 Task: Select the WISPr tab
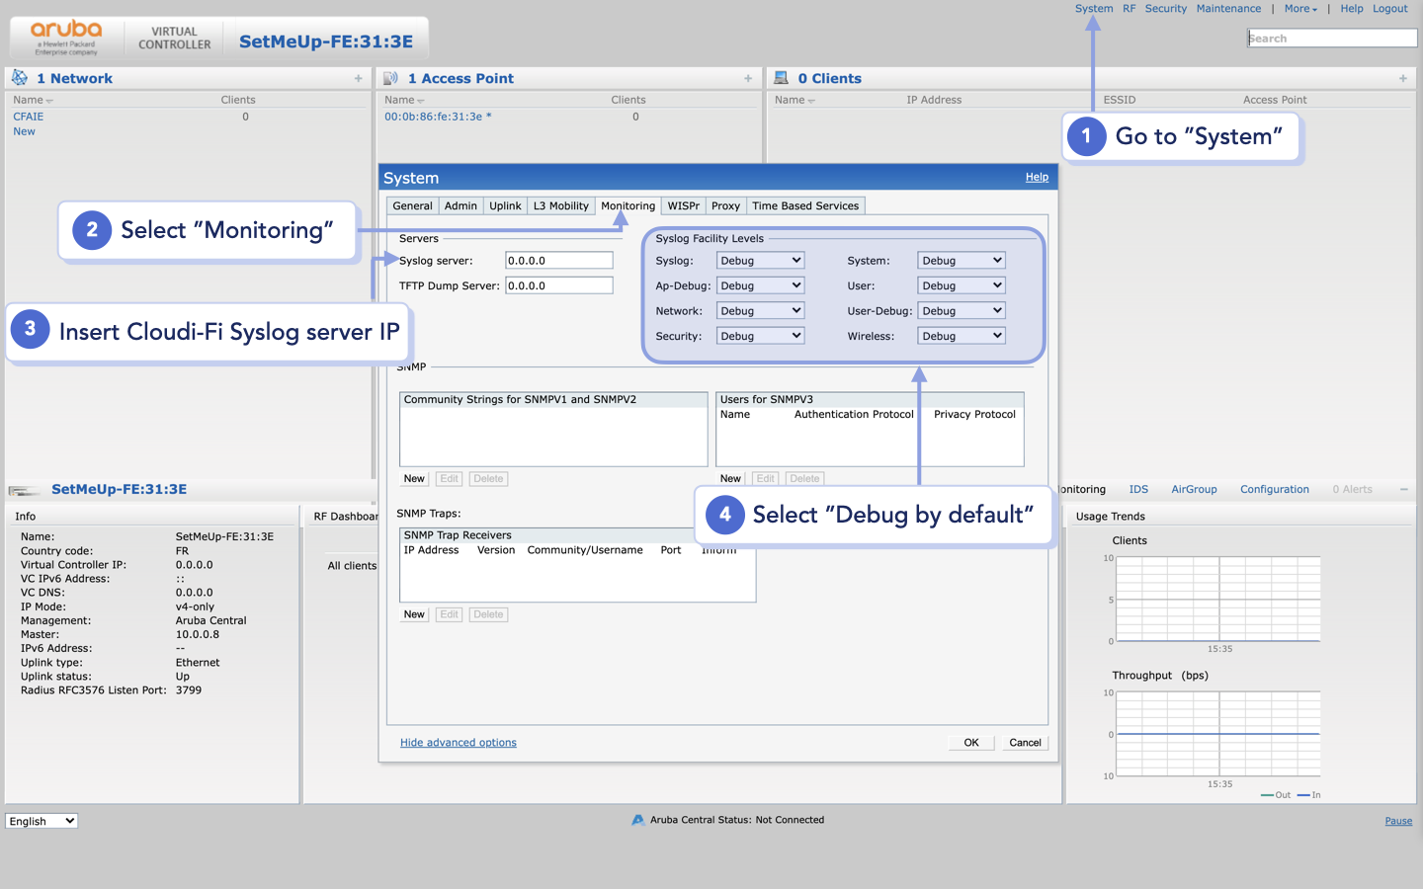pos(683,205)
